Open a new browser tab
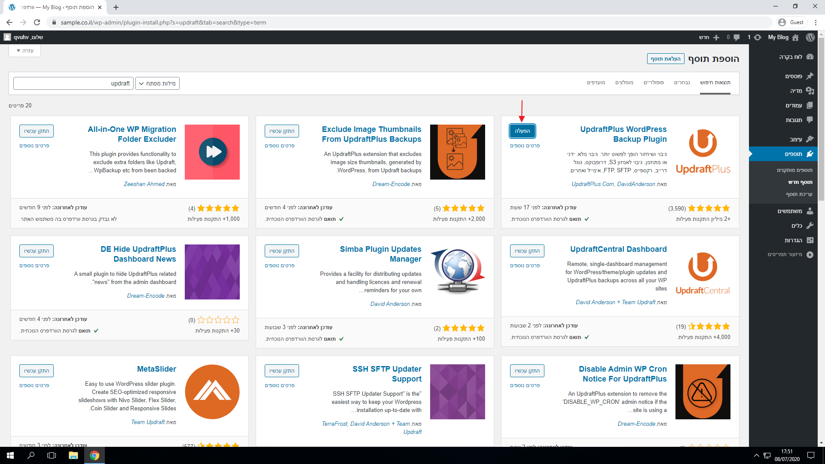Viewport: 825px width, 464px height. pos(116,7)
